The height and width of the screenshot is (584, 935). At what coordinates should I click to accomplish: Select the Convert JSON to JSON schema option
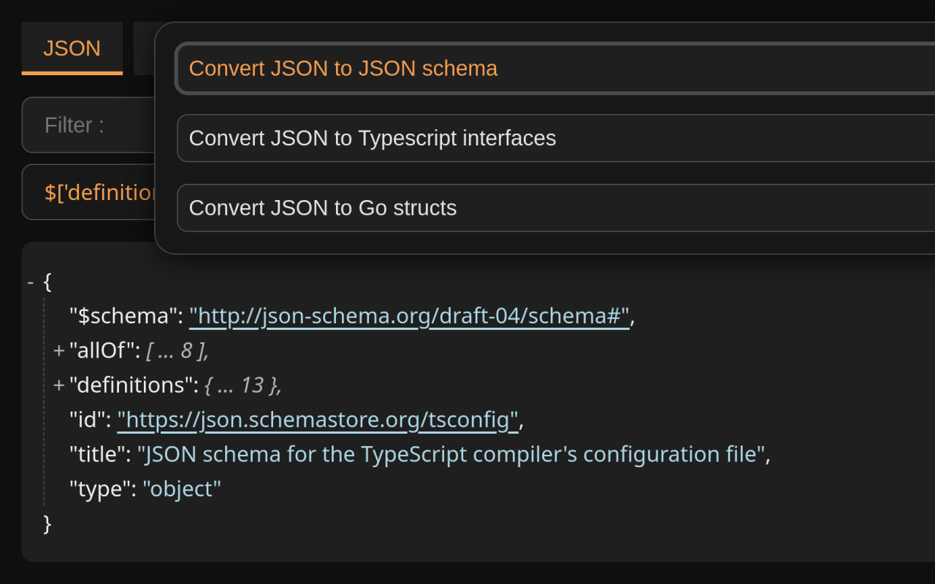pyautogui.click(x=343, y=68)
